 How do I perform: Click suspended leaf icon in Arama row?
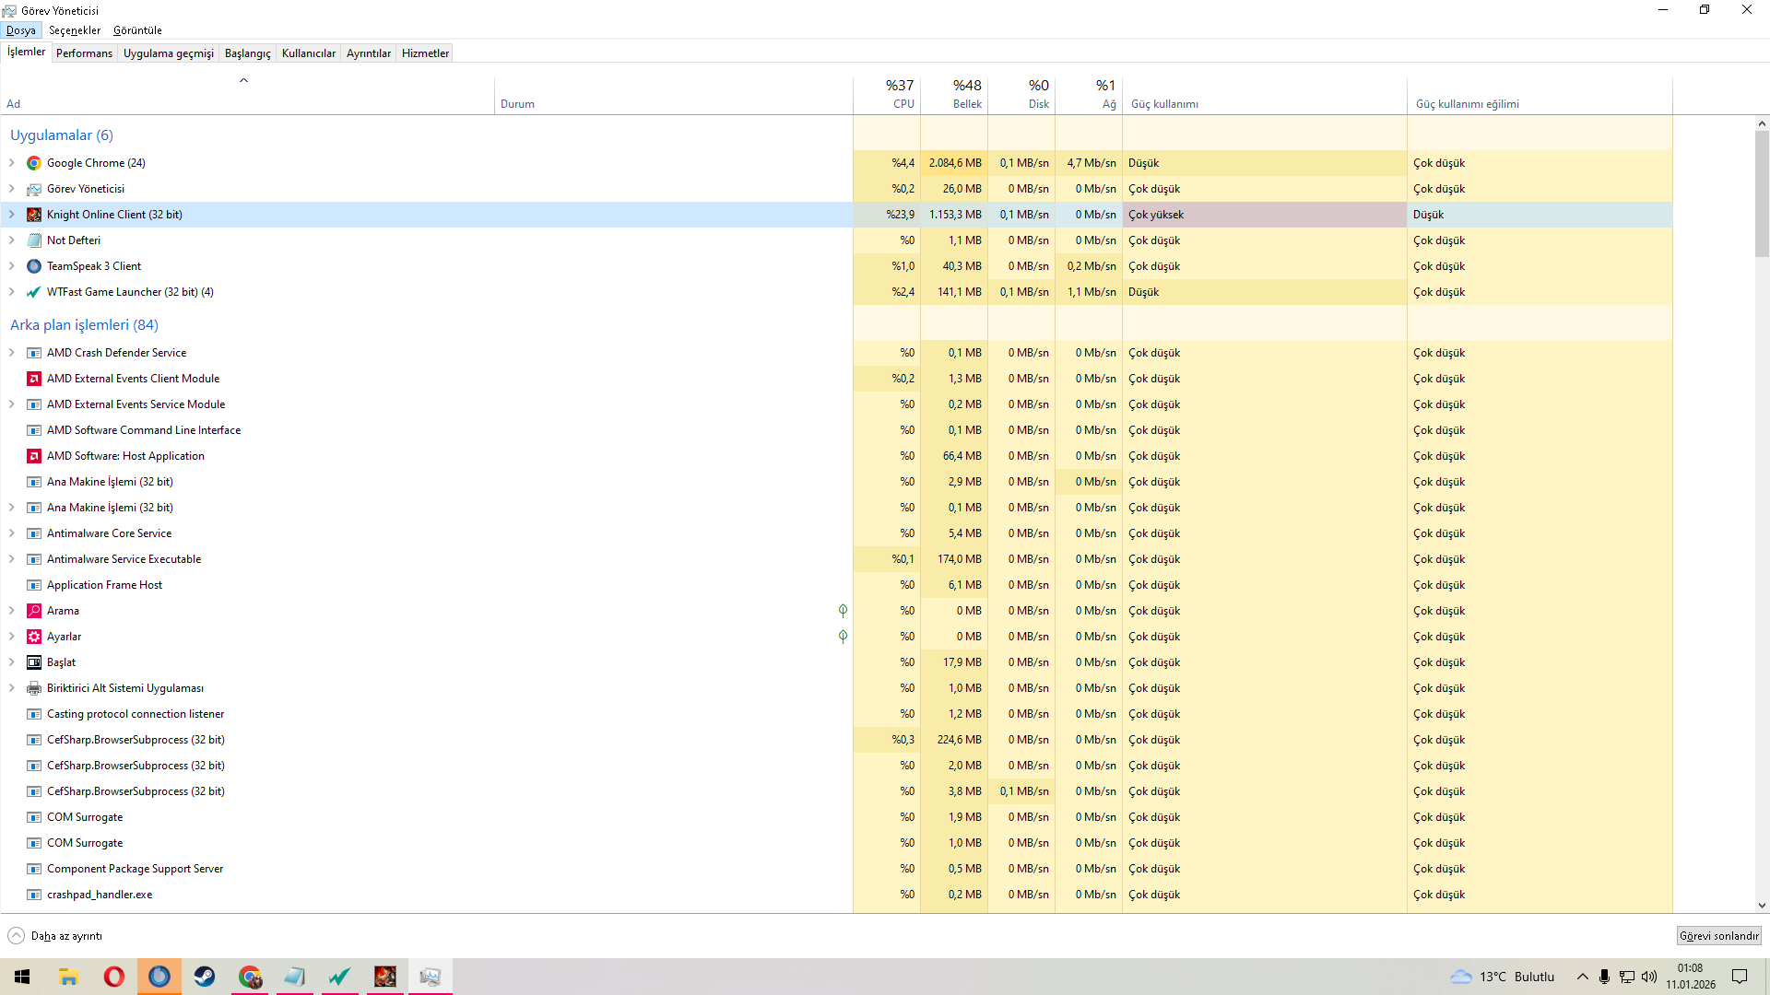tap(843, 611)
